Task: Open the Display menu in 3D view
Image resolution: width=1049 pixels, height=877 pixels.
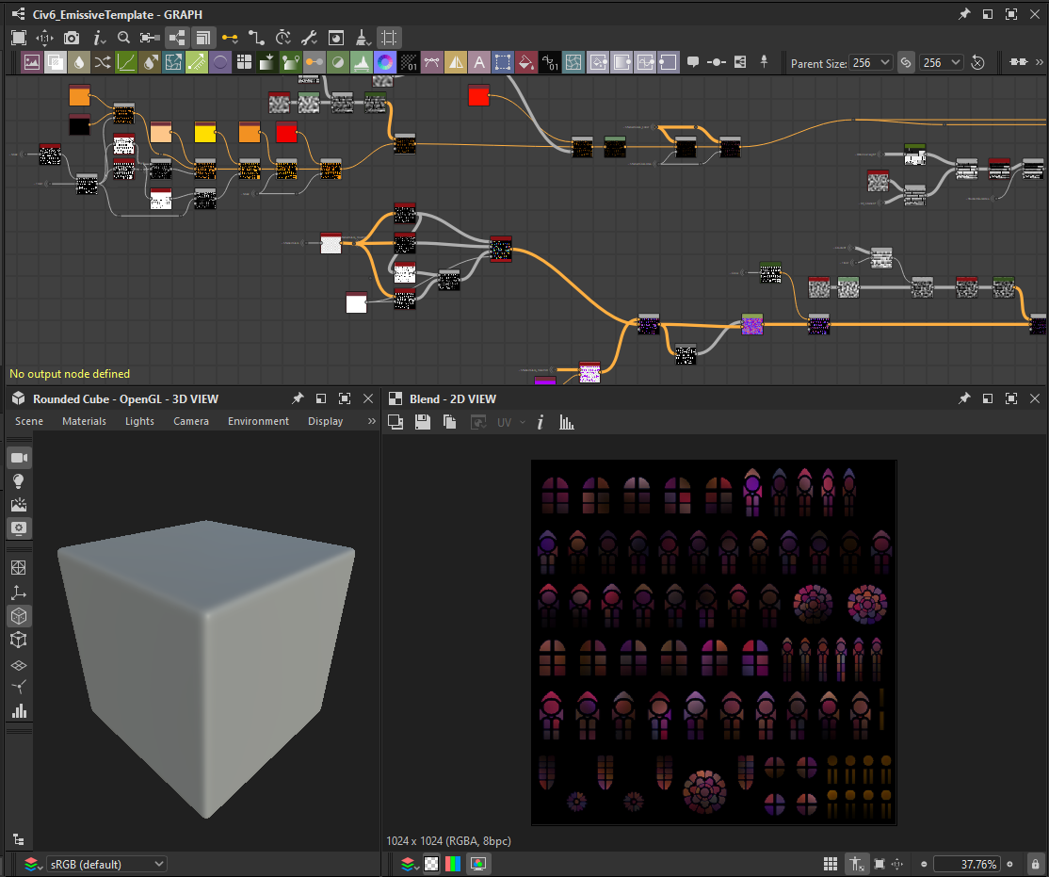Action: 325,421
